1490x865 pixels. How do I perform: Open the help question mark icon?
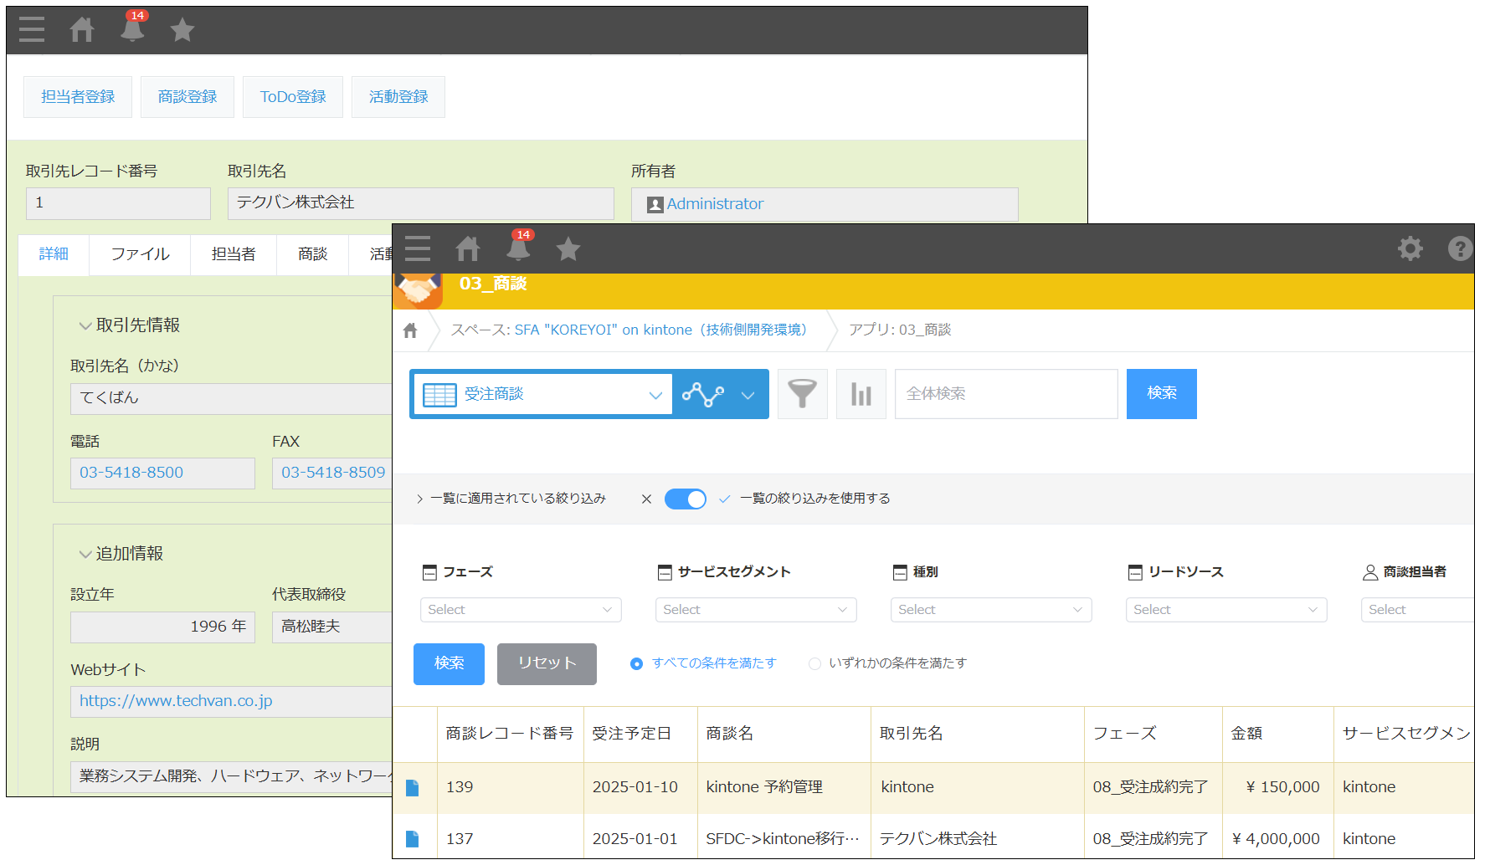[x=1459, y=248]
